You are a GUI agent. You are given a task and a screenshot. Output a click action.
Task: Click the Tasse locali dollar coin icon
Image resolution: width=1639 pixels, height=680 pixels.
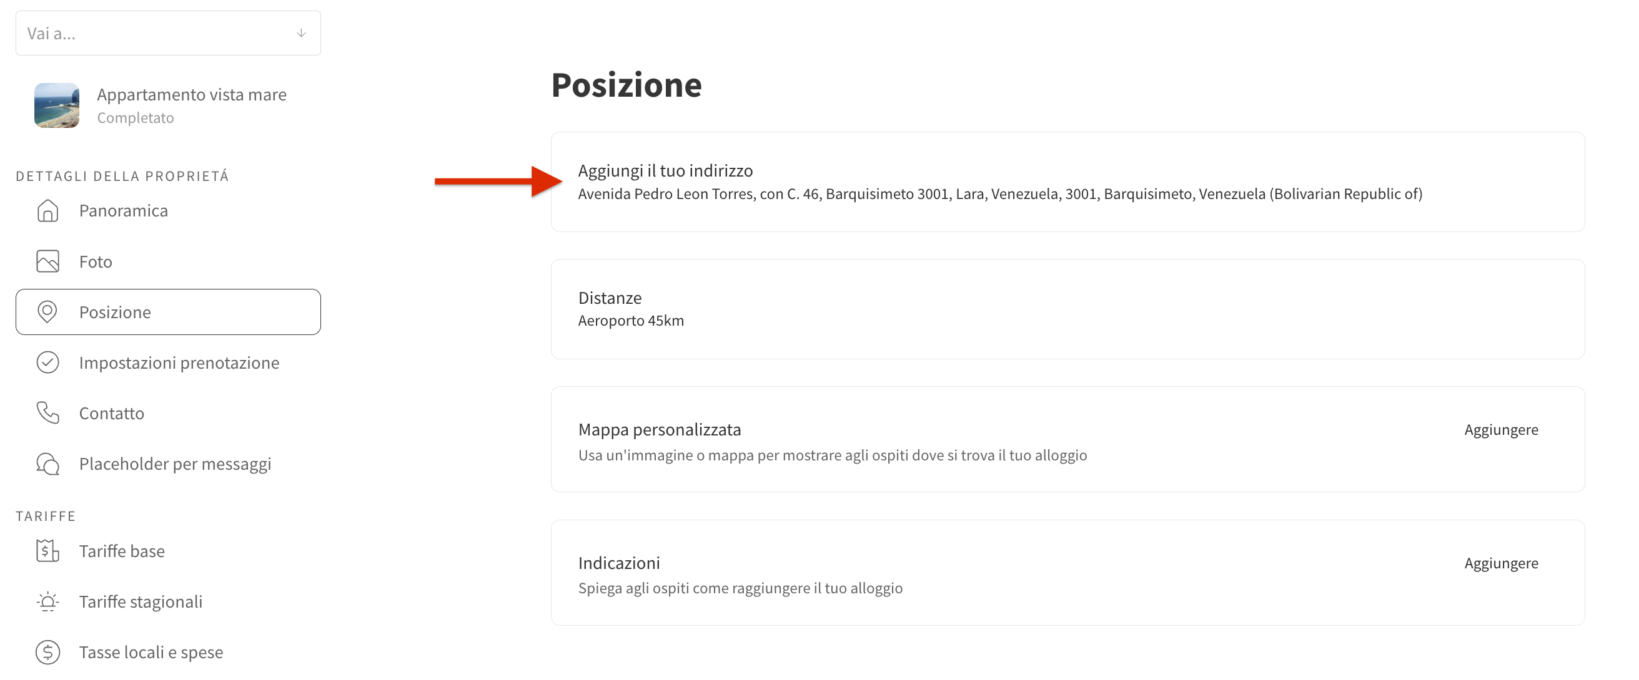coord(47,653)
